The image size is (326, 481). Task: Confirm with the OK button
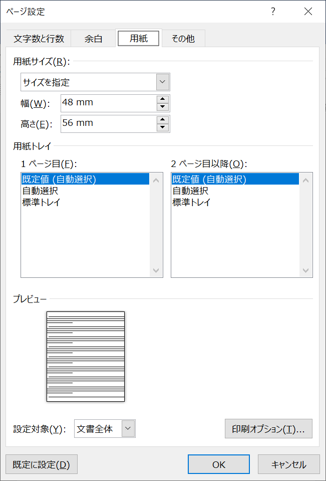219,464
